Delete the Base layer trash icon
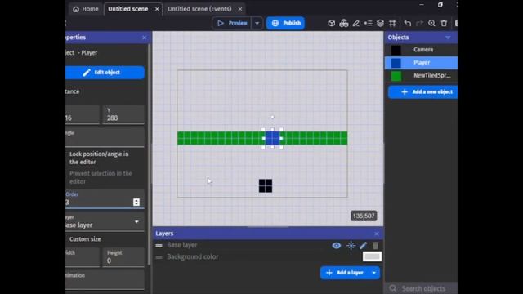This screenshot has height=294, width=523. point(376,246)
